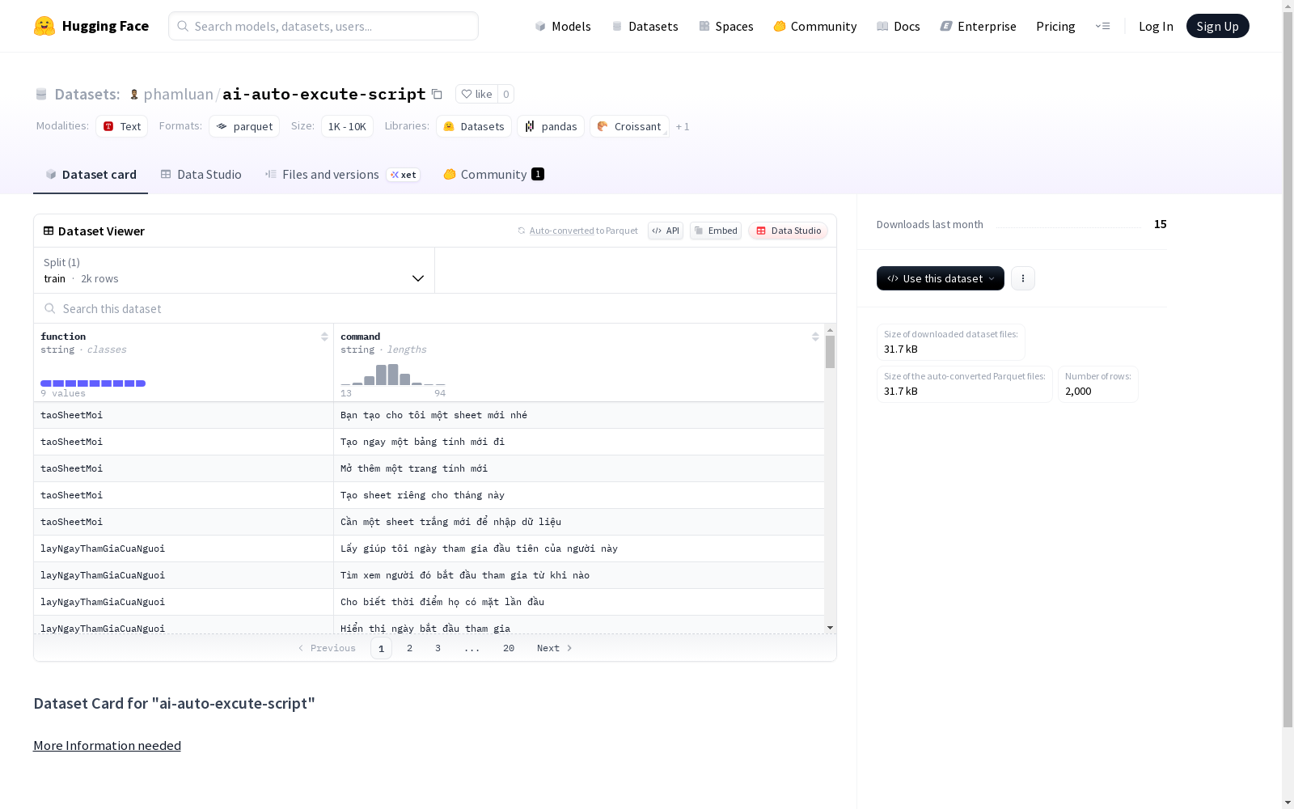Go to page 3 of the table
Image resolution: width=1294 pixels, height=809 pixels.
(438, 648)
